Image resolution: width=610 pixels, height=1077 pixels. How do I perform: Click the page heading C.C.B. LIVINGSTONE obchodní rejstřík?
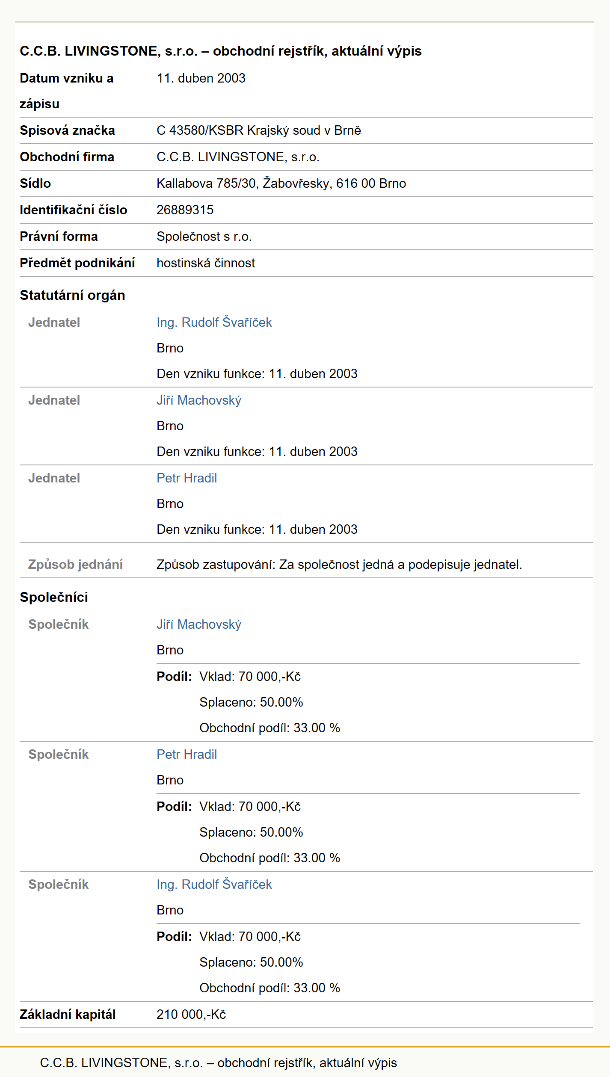point(221,51)
